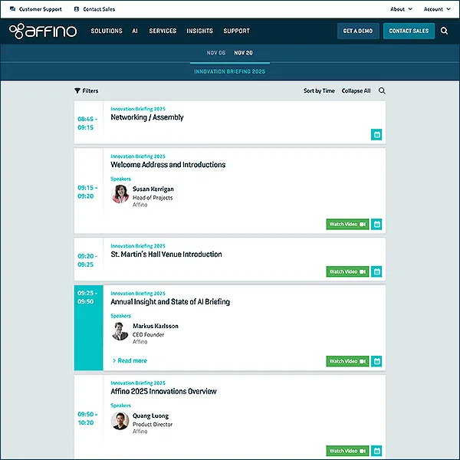Expand Read more under Markus Karlsson
Image resolution: width=460 pixels, height=460 pixels.
130,360
